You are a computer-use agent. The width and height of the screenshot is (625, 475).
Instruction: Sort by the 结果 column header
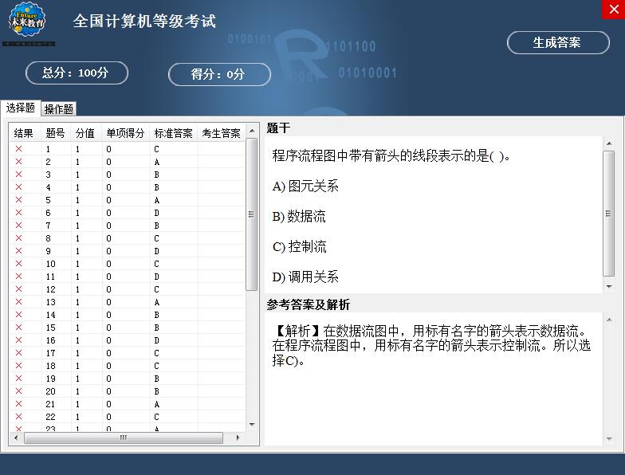click(26, 133)
